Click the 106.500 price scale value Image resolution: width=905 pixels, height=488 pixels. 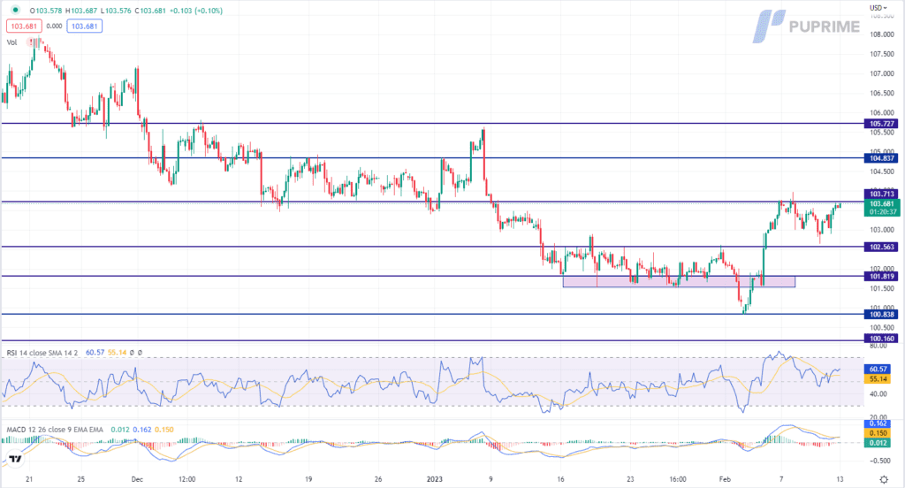881,93
